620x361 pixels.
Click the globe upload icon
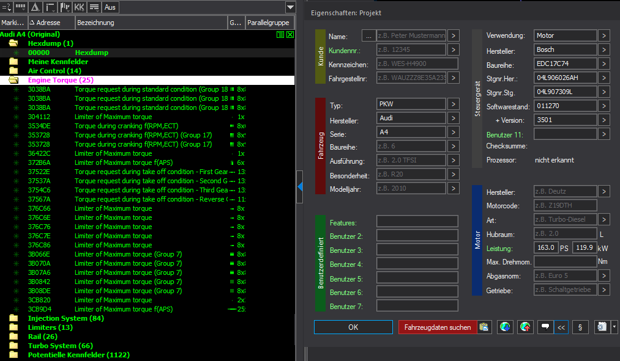tap(525, 327)
